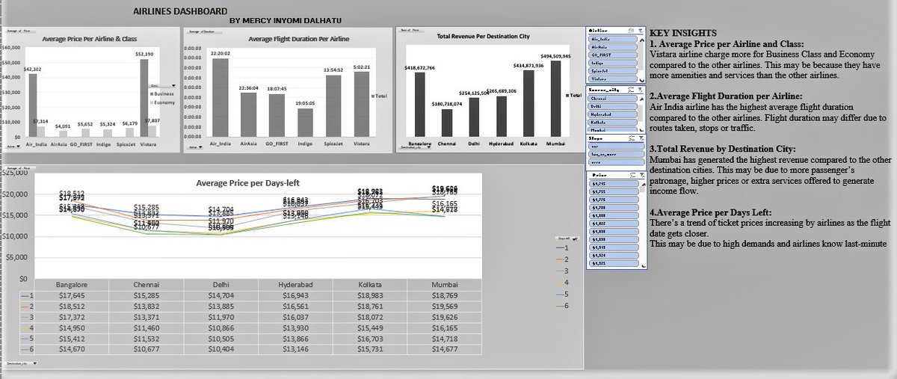
Task: Clear the filter on the Price slicer
Action: click(x=641, y=175)
